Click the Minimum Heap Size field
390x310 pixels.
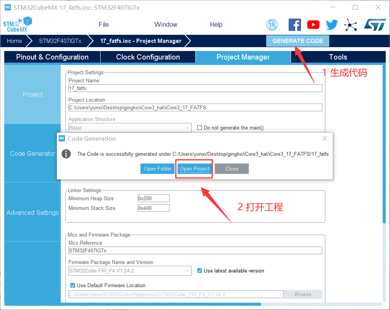coord(154,198)
